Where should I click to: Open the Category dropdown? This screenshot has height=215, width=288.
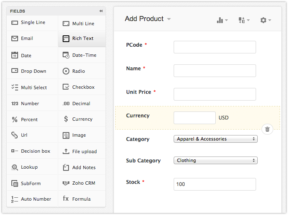(x=215, y=139)
